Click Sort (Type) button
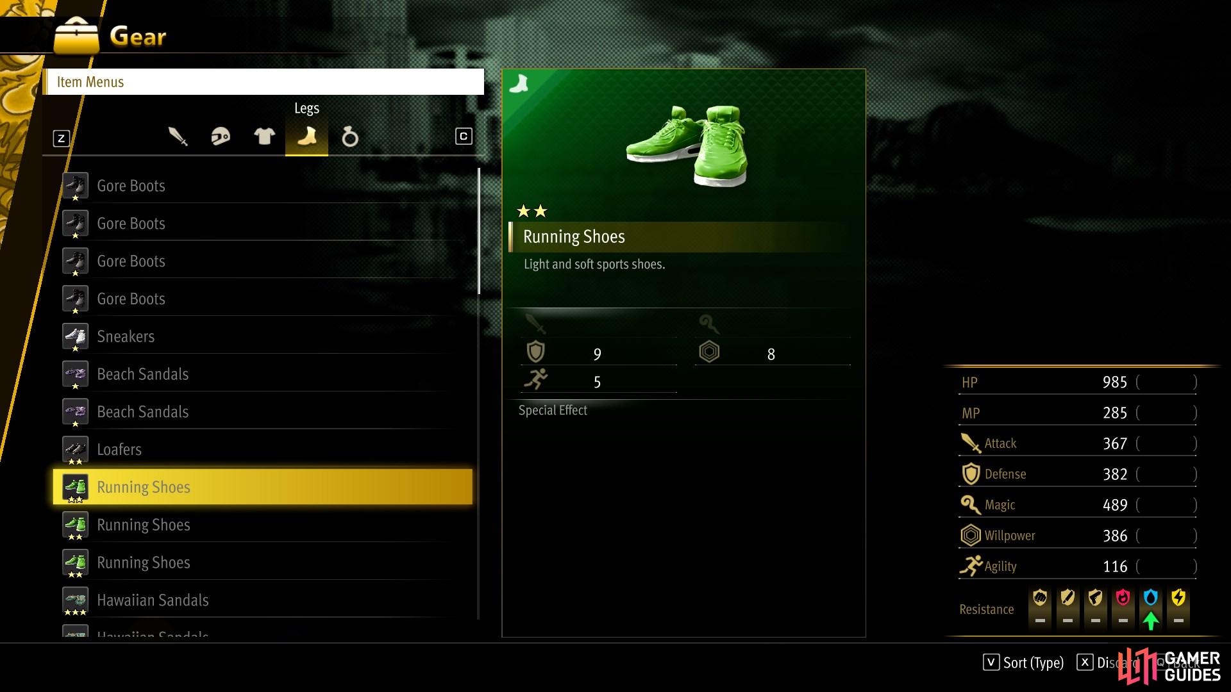This screenshot has width=1231, height=692. tap(1023, 663)
